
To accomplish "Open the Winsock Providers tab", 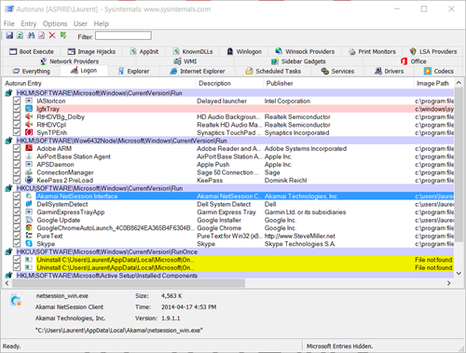I will (x=306, y=51).
